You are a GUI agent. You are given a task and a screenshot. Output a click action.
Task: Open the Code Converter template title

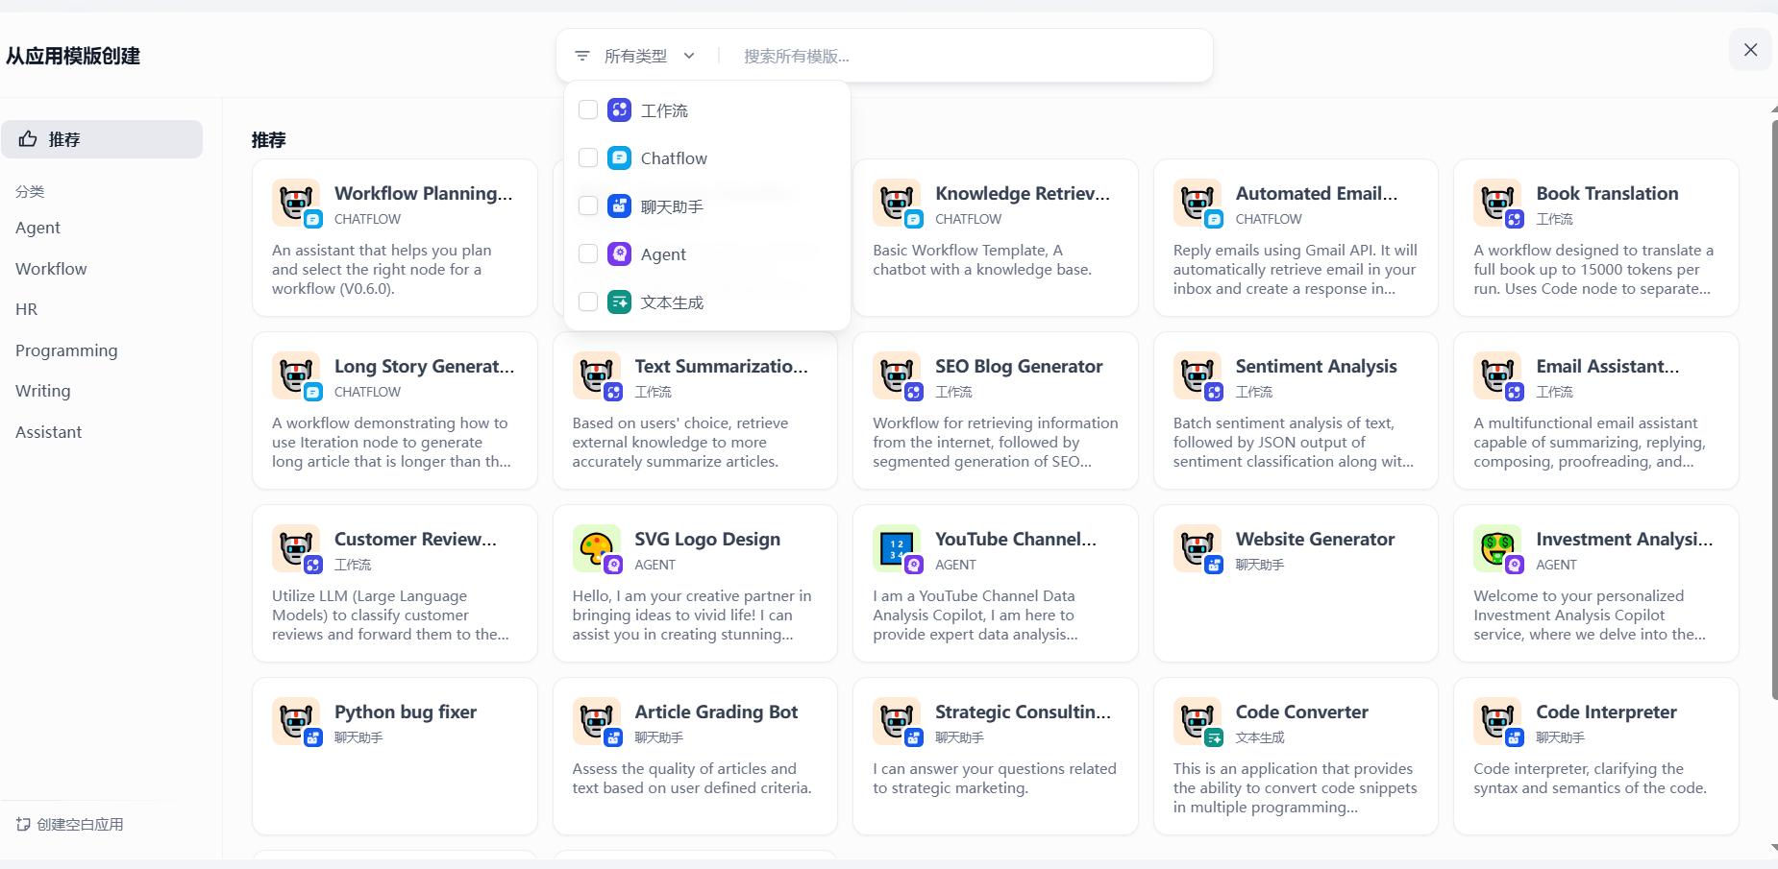point(1301,712)
